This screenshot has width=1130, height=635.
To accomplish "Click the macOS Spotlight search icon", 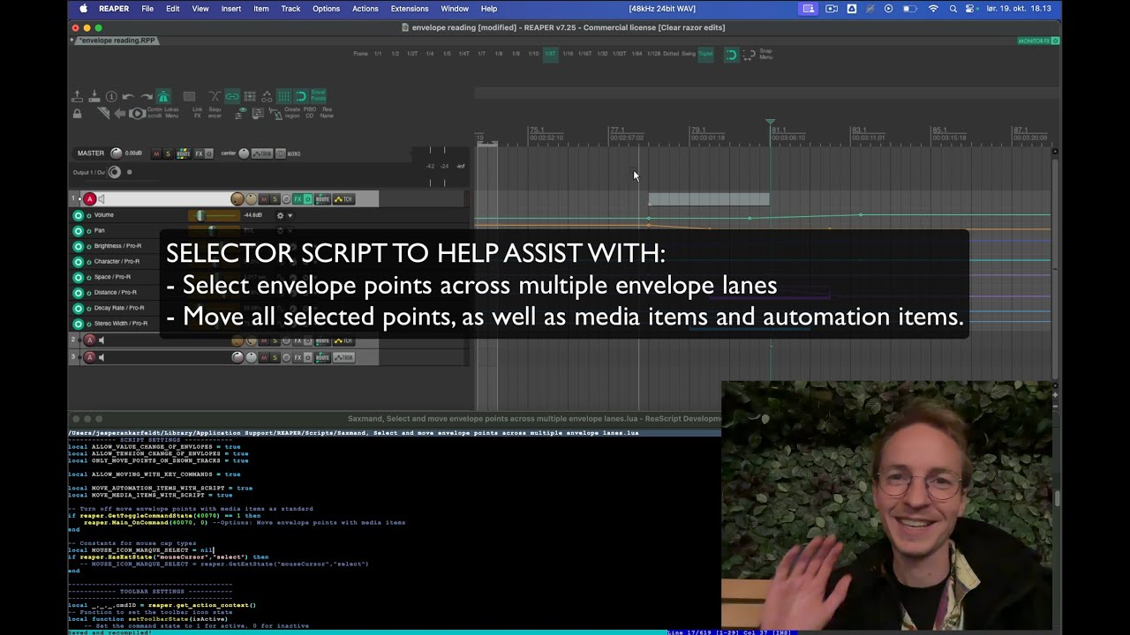I will pos(953,9).
